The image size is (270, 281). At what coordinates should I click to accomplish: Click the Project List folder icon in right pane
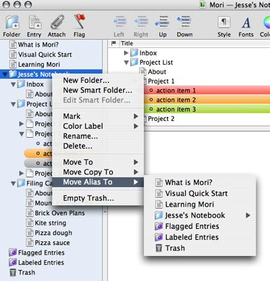click(134, 62)
